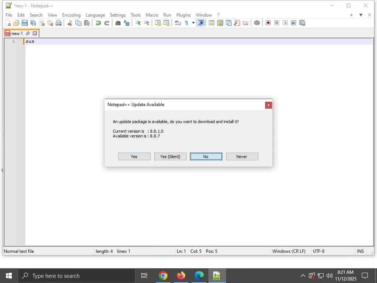Open Folder as Workspace toolbar icon
The image size is (377, 283).
(x=246, y=23)
